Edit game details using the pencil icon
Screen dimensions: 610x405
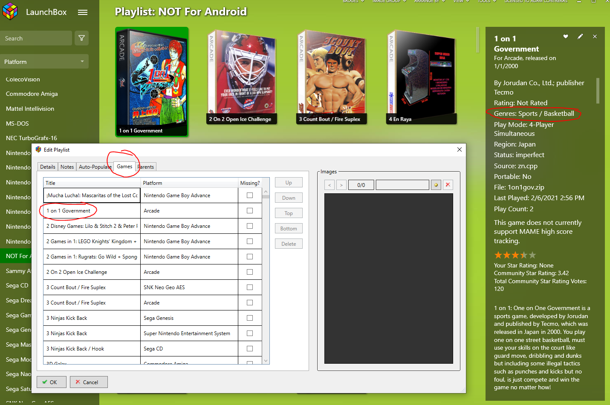point(580,37)
